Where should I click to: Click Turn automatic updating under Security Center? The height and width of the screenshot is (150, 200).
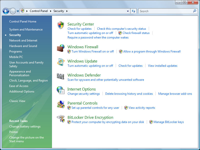click(90, 33)
